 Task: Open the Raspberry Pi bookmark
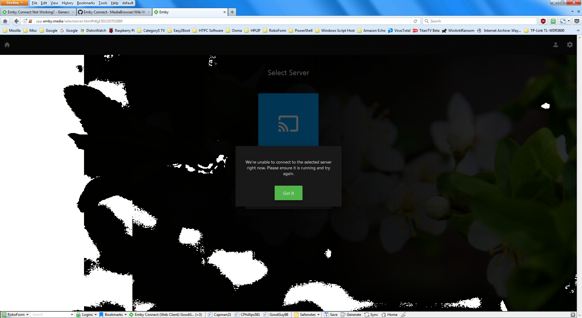tap(122, 31)
